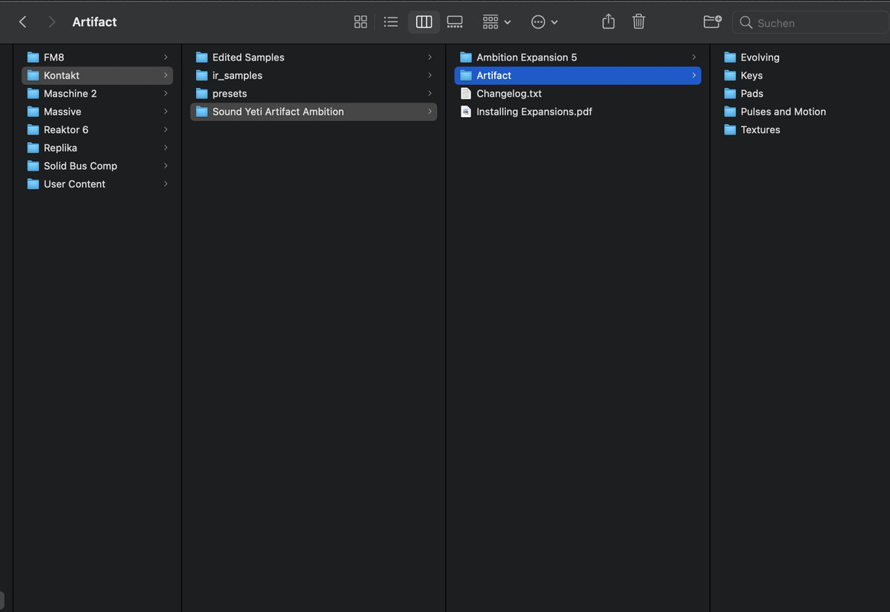
Task: Create a new folder using toolbar icon
Action: coord(712,21)
